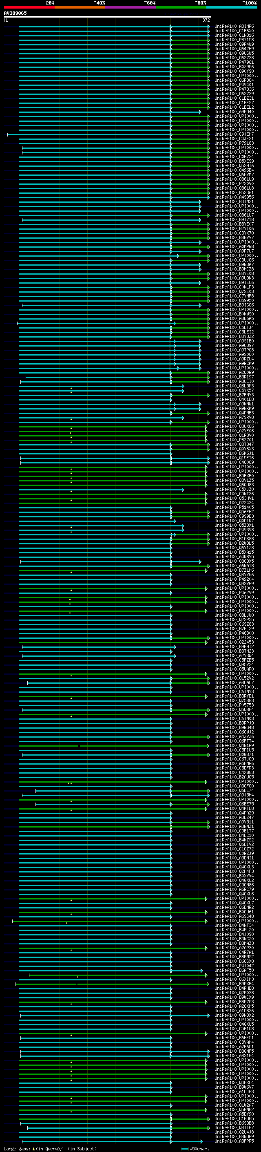261x1152 pixels.
Task: Click the query label AV389065
Action: 15,13
